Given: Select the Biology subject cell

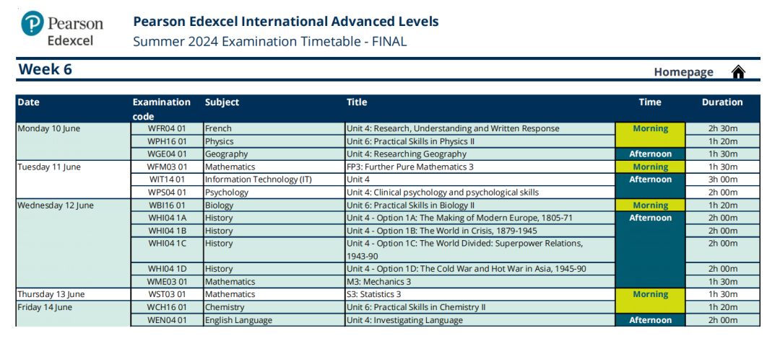Looking at the screenshot, I should click(x=274, y=205).
